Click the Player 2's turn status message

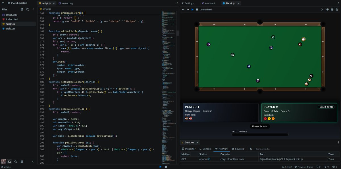coord(260,126)
